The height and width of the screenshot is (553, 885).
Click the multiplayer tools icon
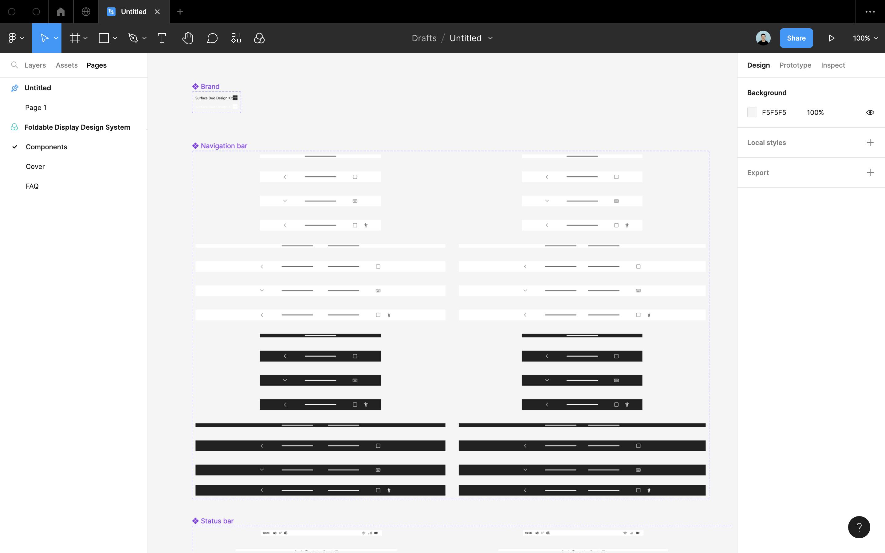[259, 38]
